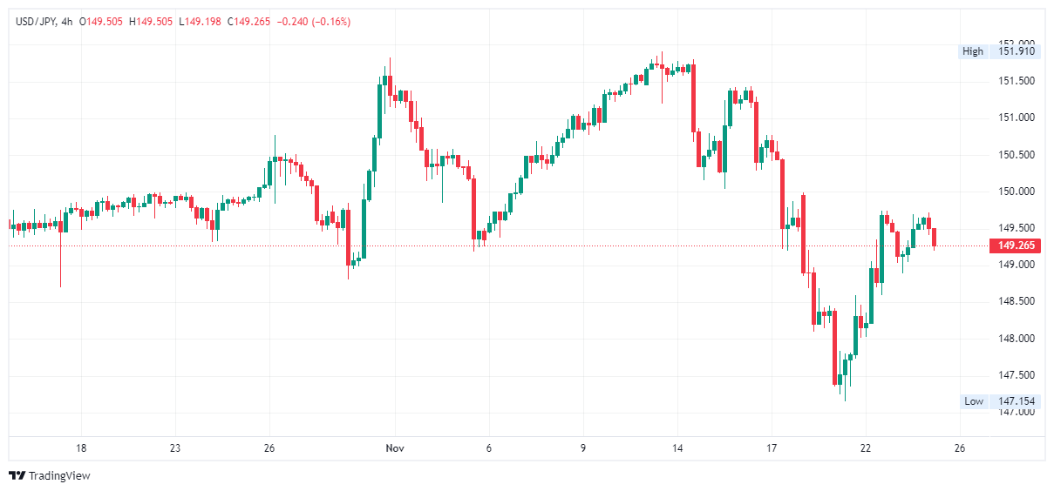This screenshot has width=1054, height=491.
Task: Click the 14 date on time axis
Action: 677,449
